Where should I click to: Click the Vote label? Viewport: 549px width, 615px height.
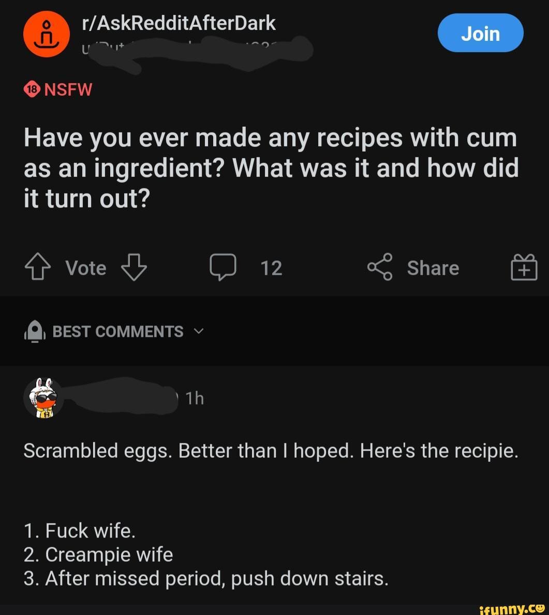tap(86, 268)
